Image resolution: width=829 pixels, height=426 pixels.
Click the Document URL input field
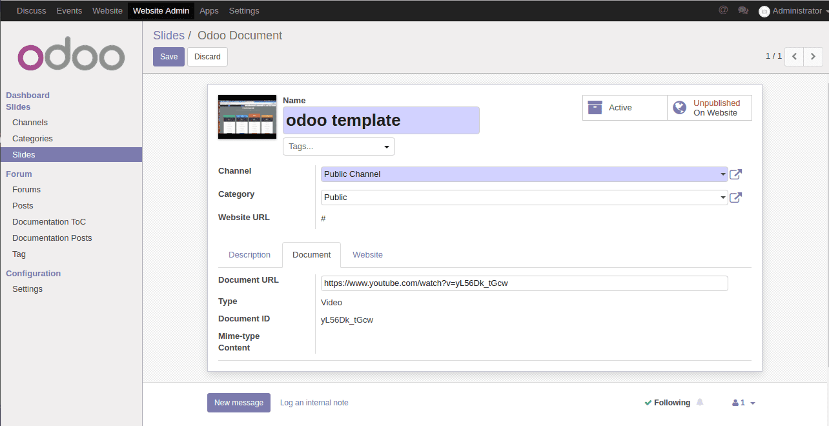[x=524, y=283]
